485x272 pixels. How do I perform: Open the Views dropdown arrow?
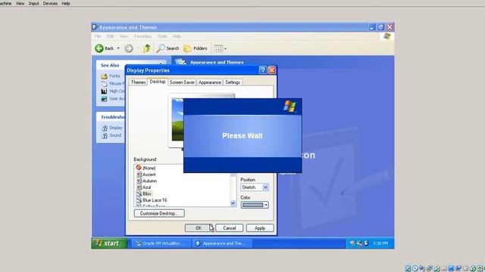coord(226,48)
